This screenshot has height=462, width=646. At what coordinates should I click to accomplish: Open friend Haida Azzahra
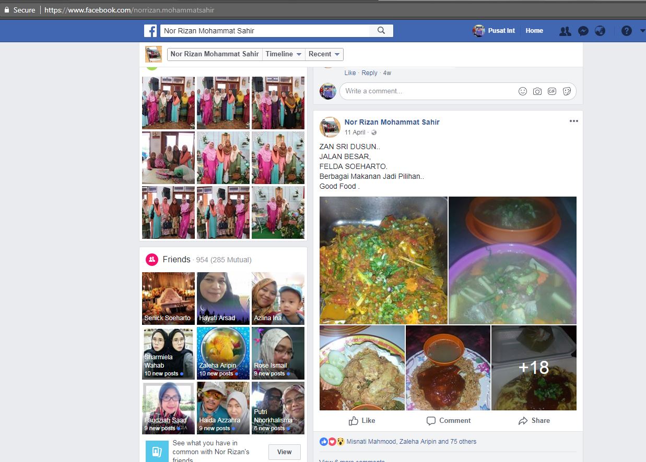coord(223,408)
